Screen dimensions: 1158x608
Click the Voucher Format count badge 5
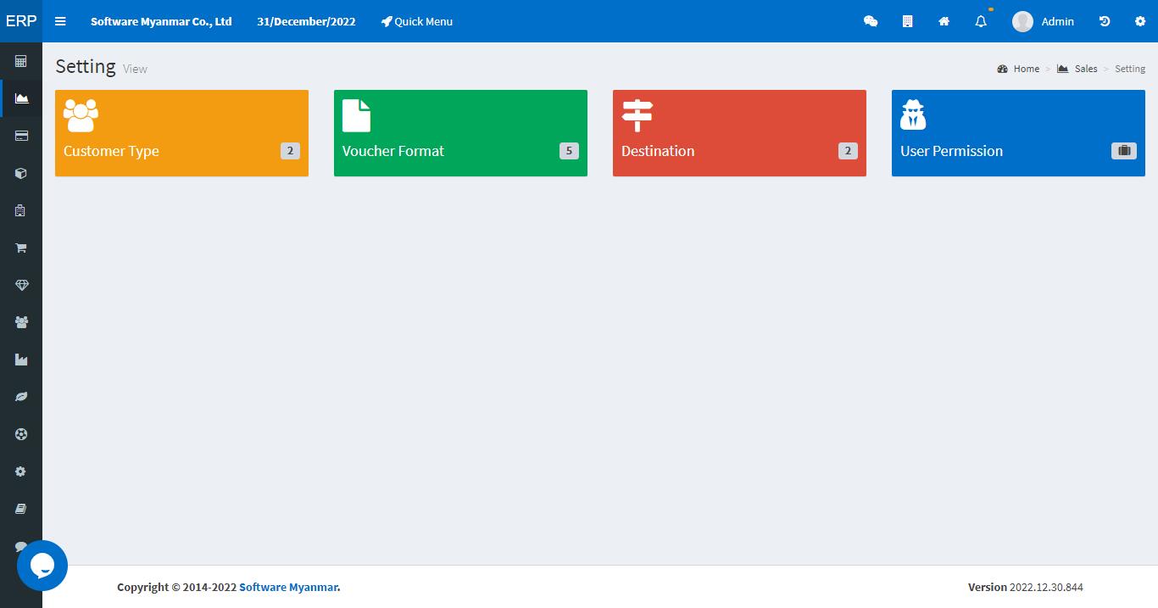tap(569, 151)
